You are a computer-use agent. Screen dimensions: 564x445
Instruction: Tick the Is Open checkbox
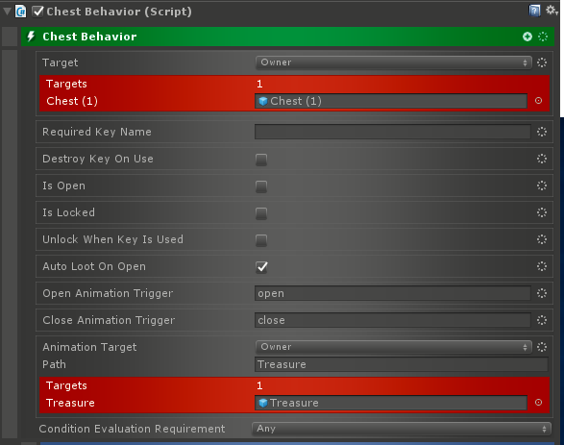pos(261,186)
